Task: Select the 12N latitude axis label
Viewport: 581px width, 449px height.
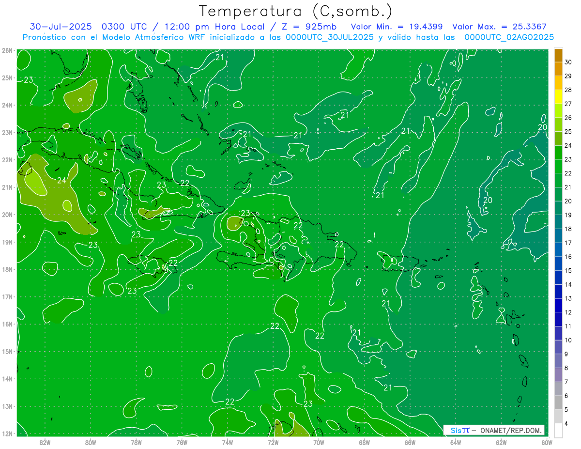Action: (7, 434)
